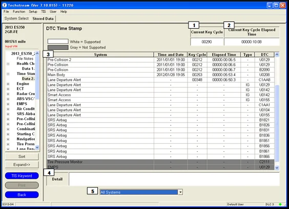Select the 2013_ES350 root tree item
The image size is (289, 209).
23,54
